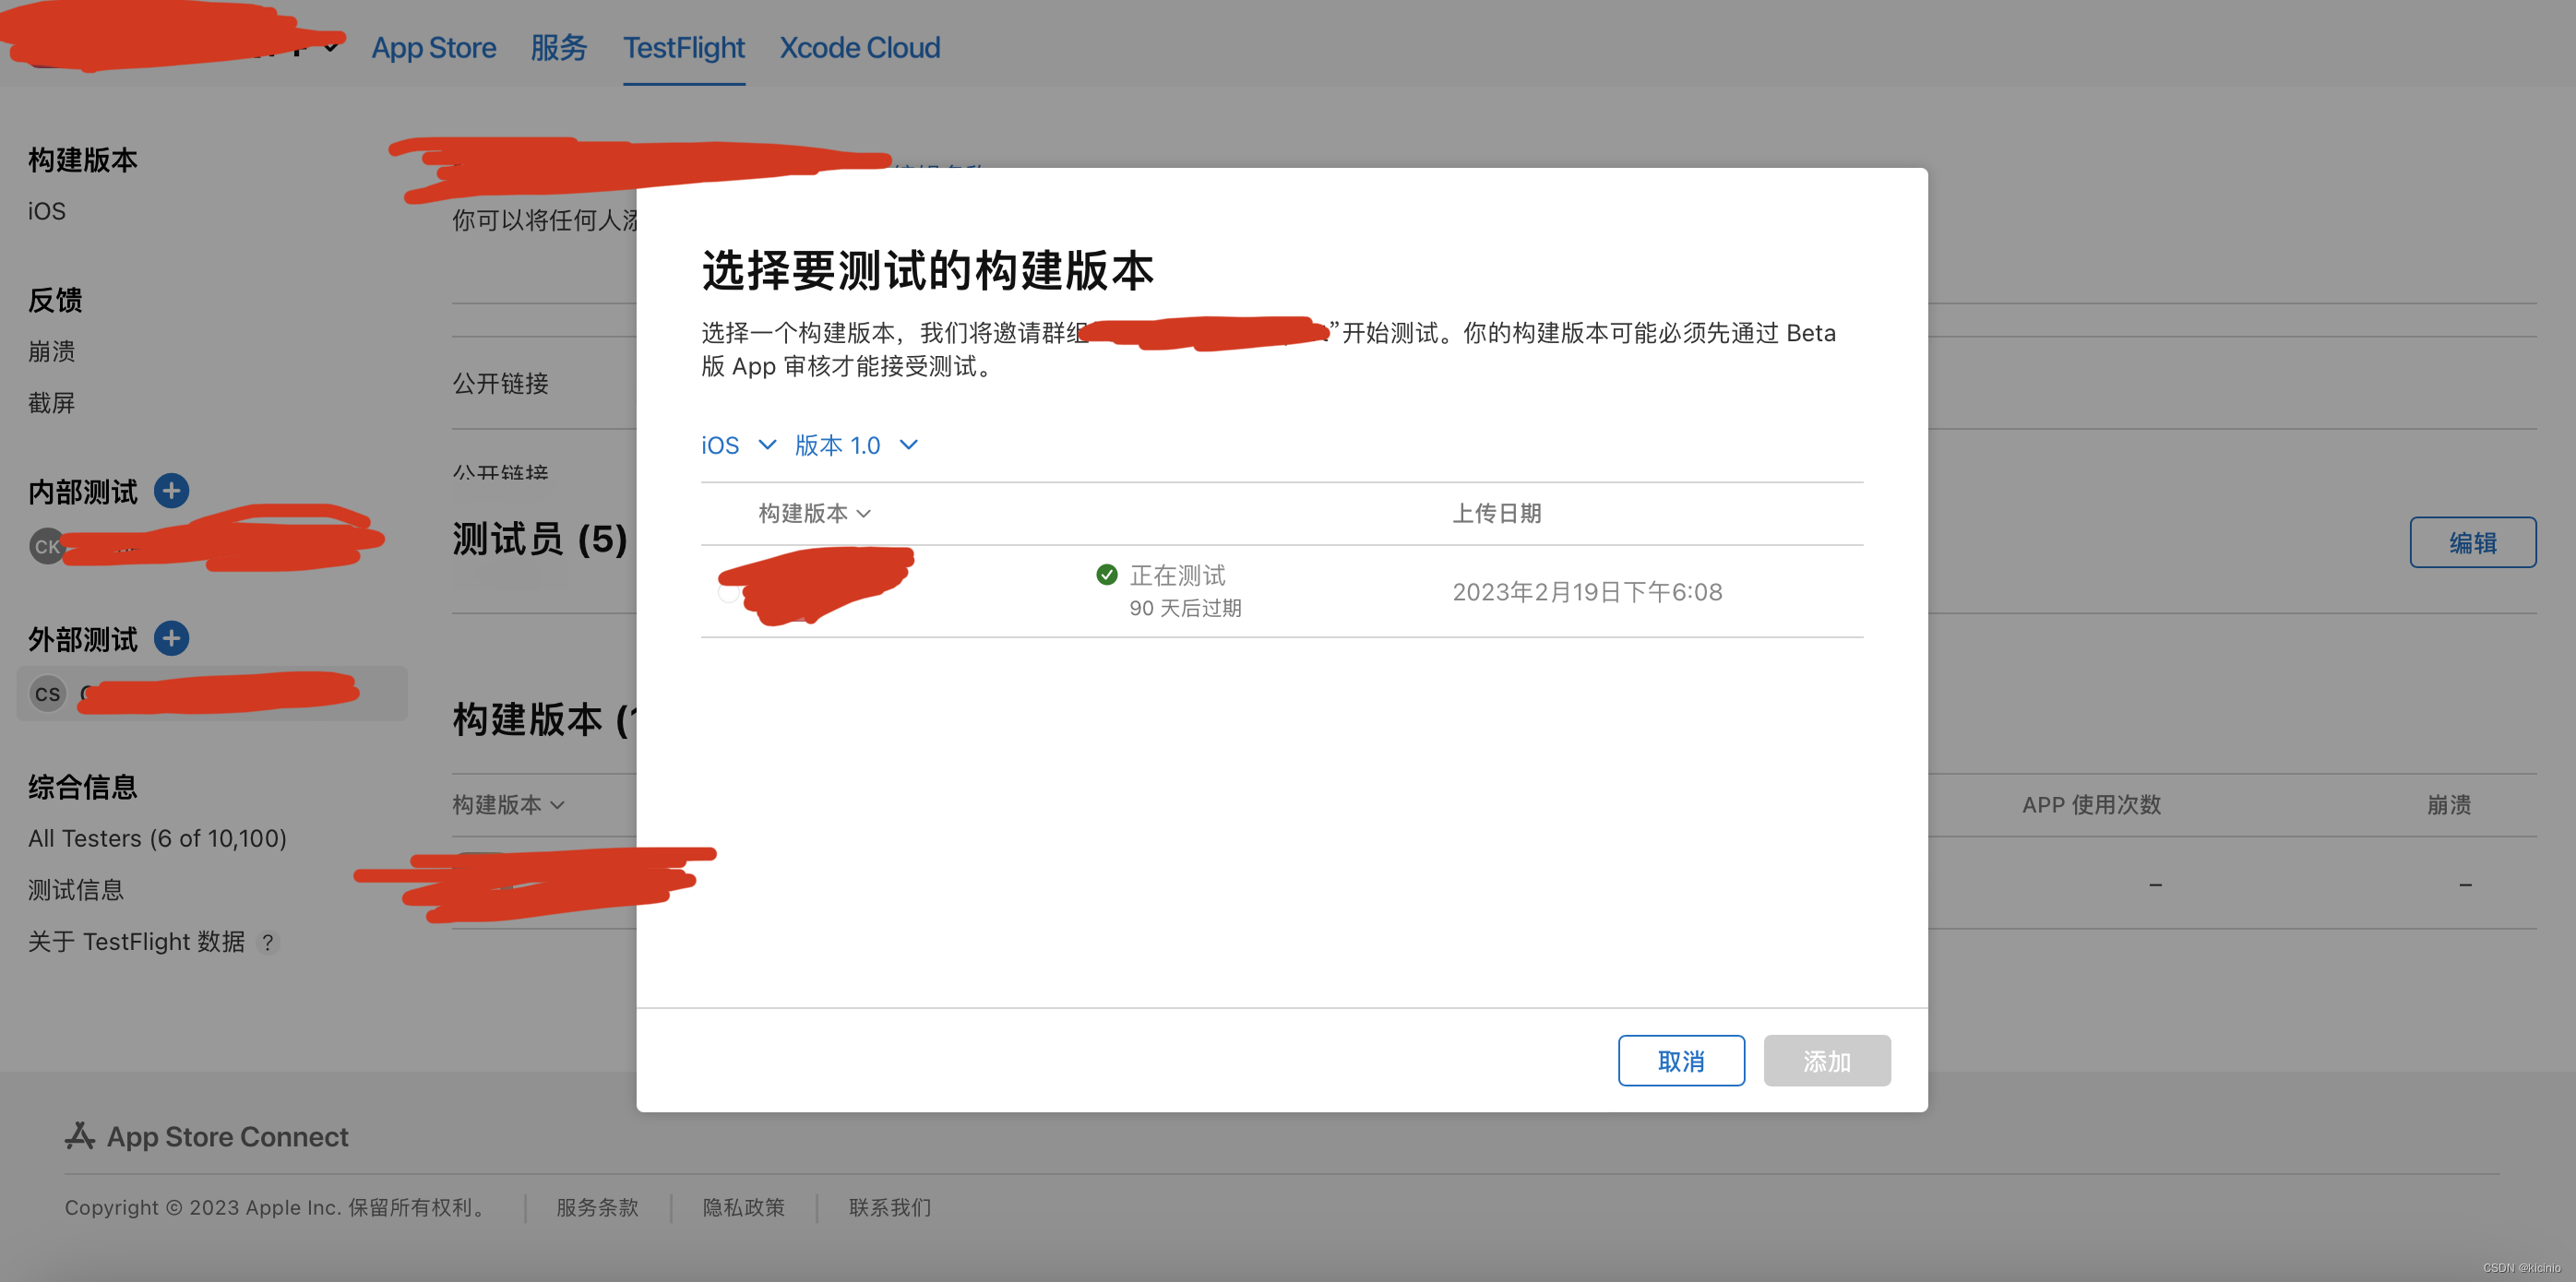The width and height of the screenshot is (2576, 1282).
Task: Open 隐私政策 footer link
Action: (x=743, y=1207)
